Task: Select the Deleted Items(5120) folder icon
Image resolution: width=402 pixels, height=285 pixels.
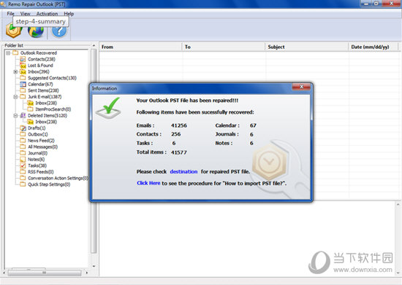Action: tap(23, 116)
